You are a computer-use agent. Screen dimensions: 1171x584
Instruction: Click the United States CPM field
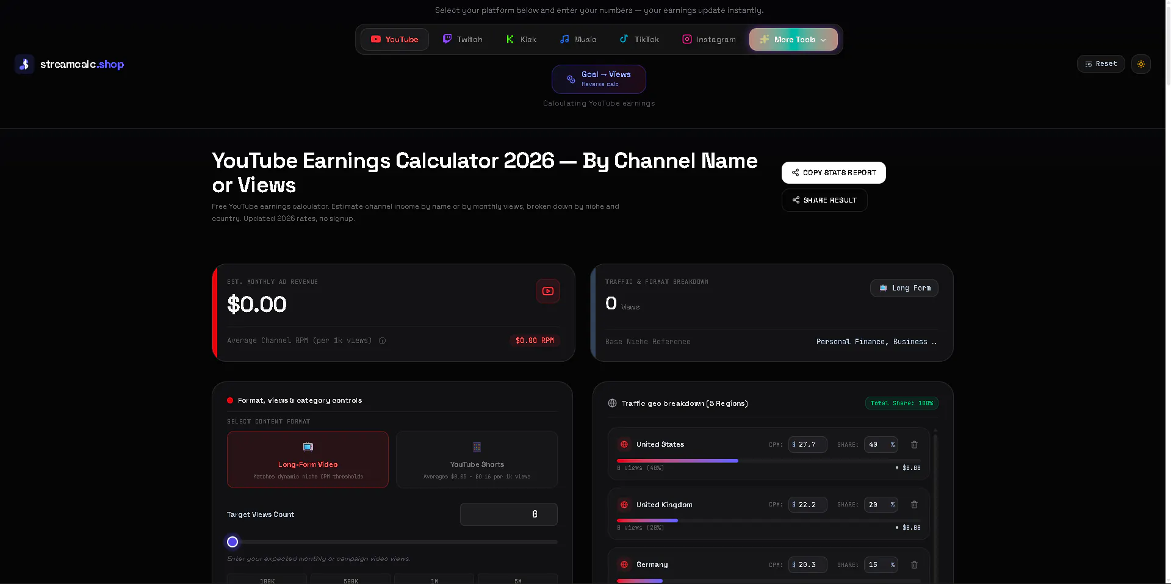click(807, 445)
